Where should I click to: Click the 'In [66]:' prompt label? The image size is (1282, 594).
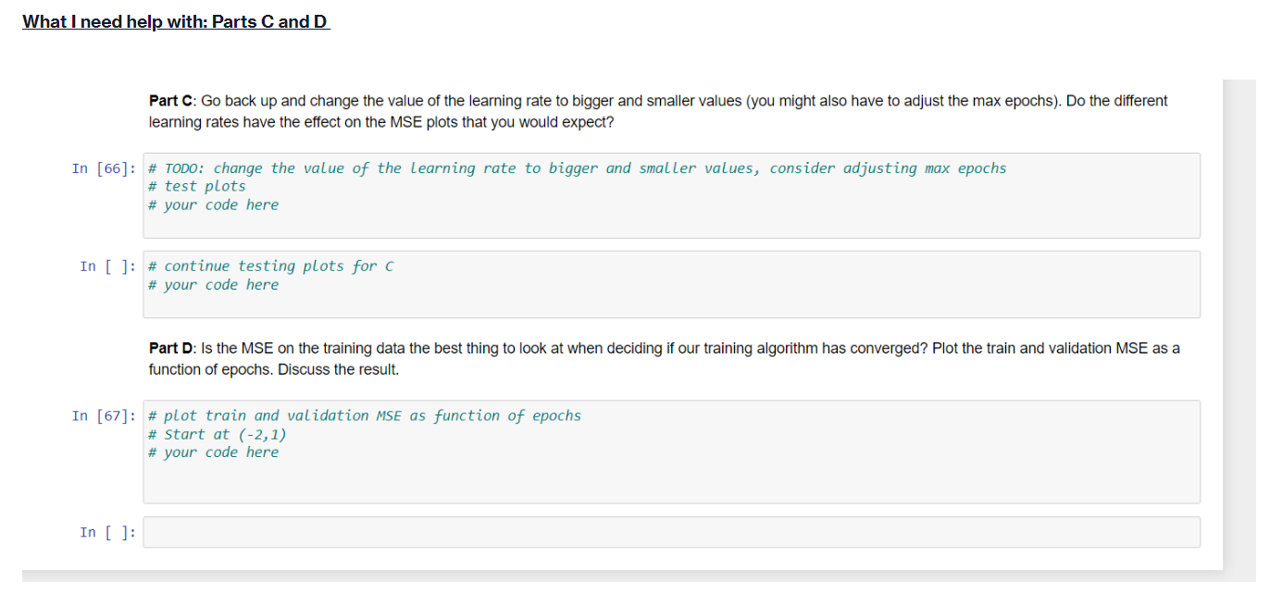pos(103,167)
